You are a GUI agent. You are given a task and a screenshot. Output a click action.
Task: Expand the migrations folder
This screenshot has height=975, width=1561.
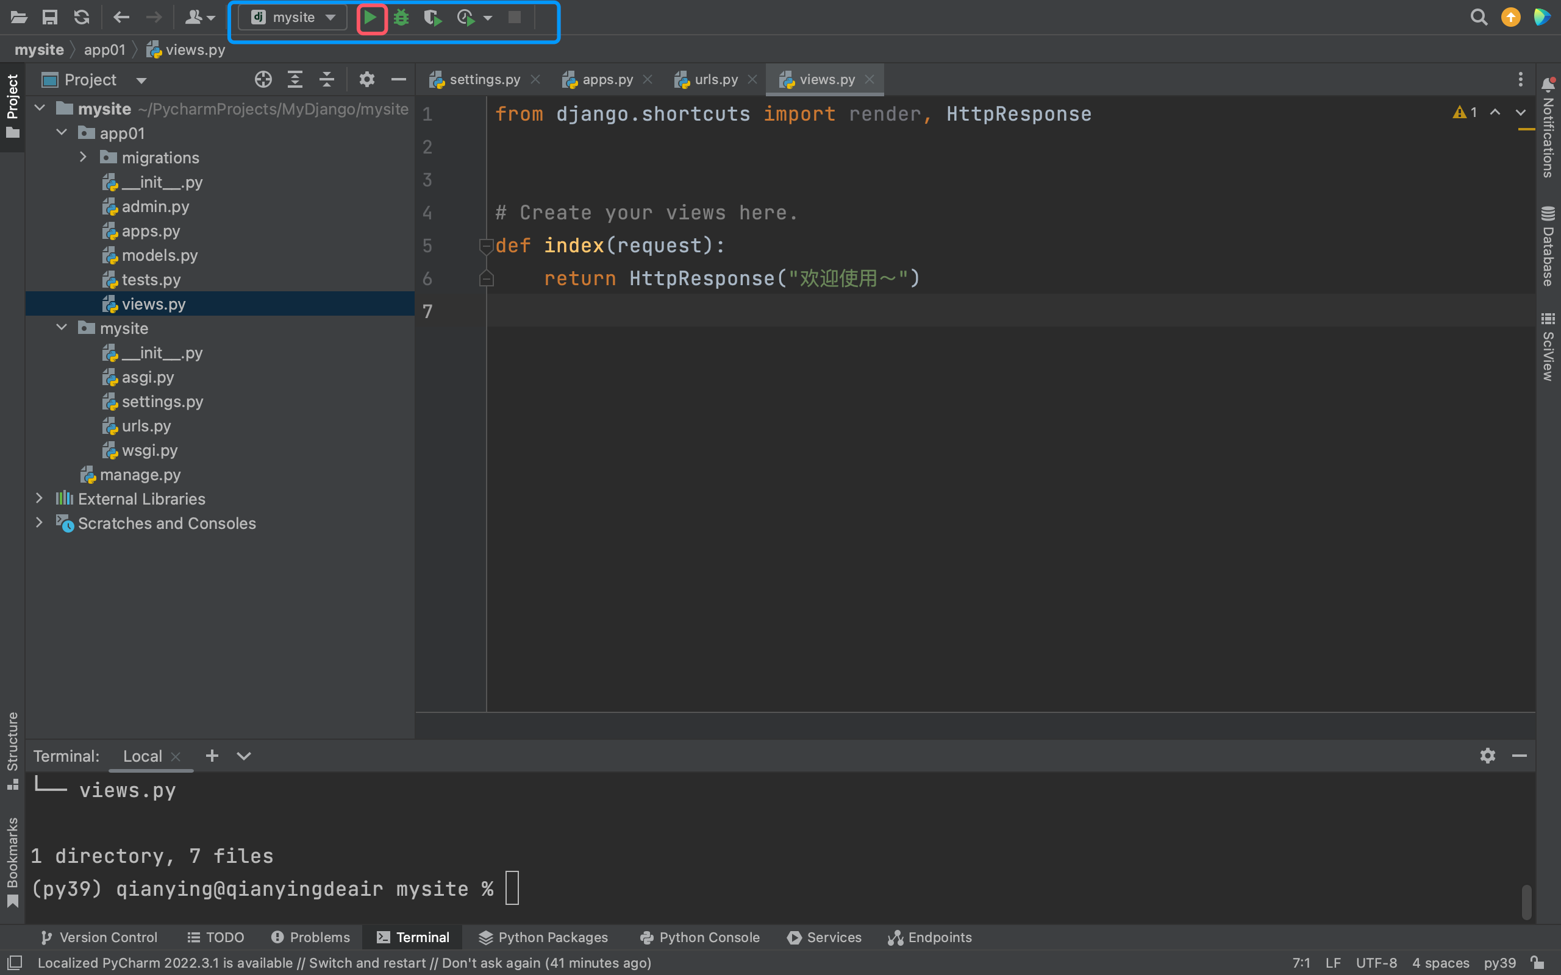(83, 157)
